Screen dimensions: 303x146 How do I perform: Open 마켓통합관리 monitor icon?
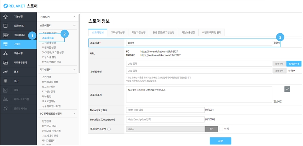(x=5, y=63)
